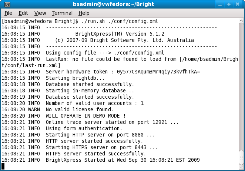This screenshot has height=171, width=245.
Task: Open the Help menu
Action: 84,13
